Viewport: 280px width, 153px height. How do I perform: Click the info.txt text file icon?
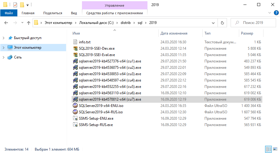[75, 42]
